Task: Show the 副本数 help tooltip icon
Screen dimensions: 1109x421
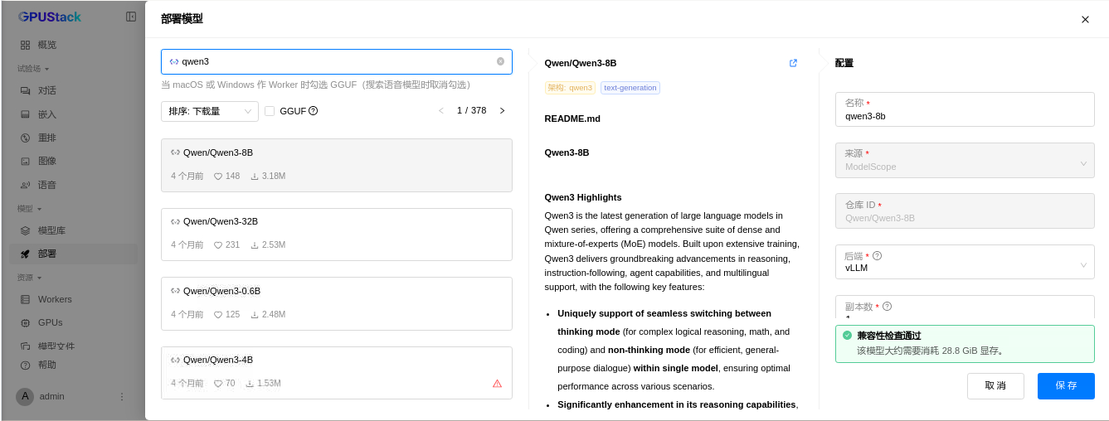Action: click(887, 307)
